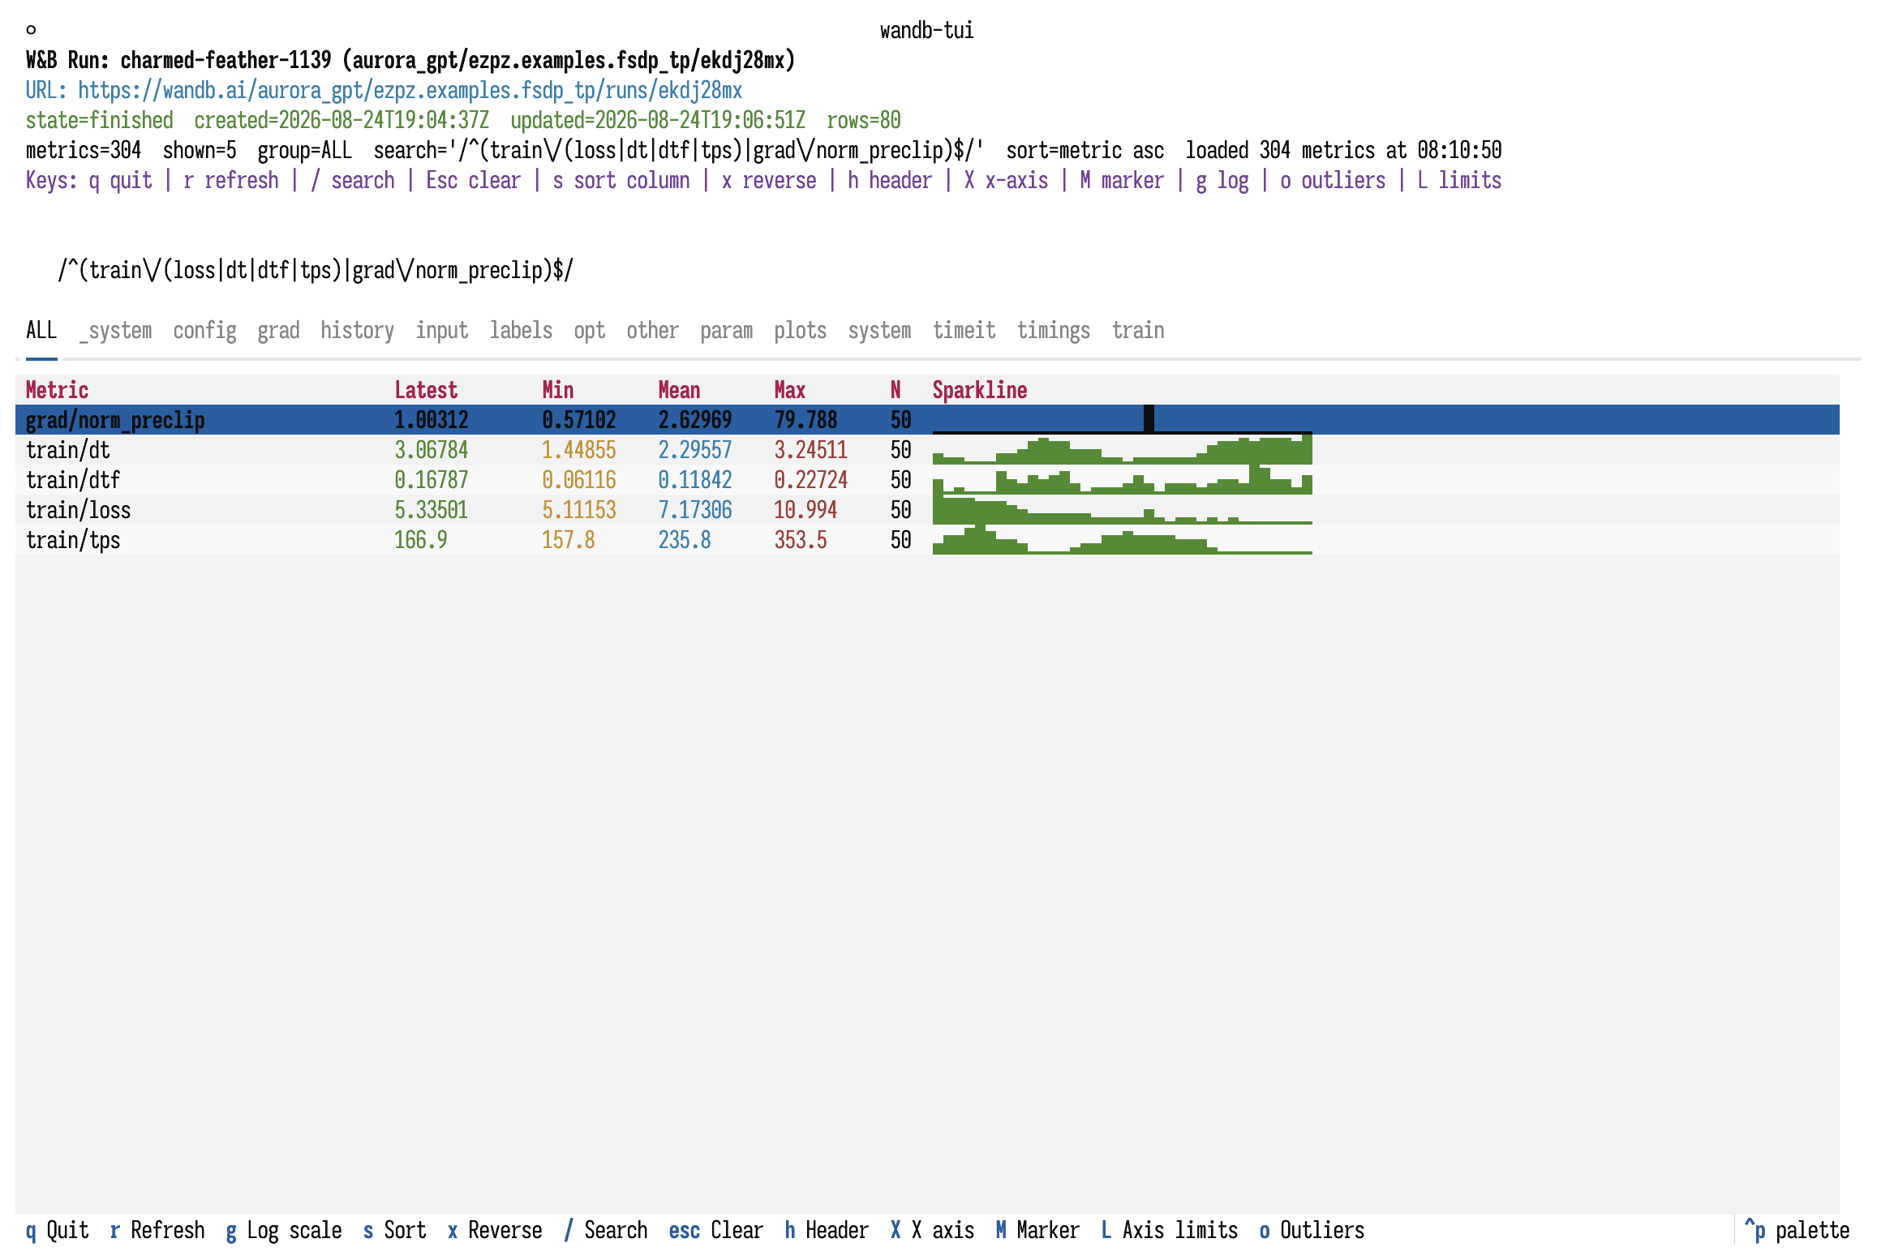The width and height of the screenshot is (1877, 1260).
Task: Click Refresh in the footer bar
Action: [157, 1230]
